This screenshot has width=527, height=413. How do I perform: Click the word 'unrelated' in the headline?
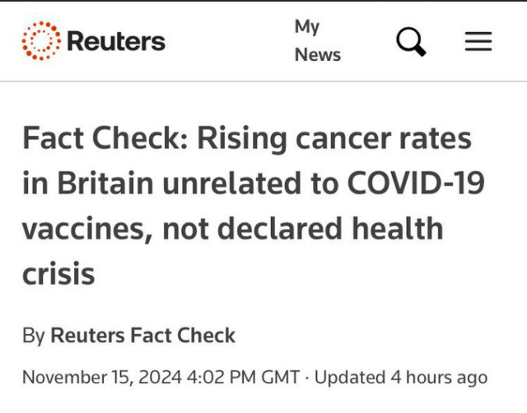click(232, 183)
